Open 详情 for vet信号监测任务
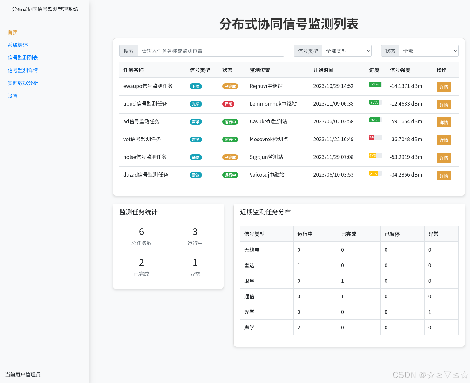The width and height of the screenshot is (470, 383). pos(444,140)
